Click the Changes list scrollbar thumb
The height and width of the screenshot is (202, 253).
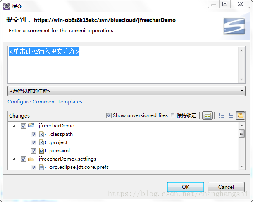[242, 133]
